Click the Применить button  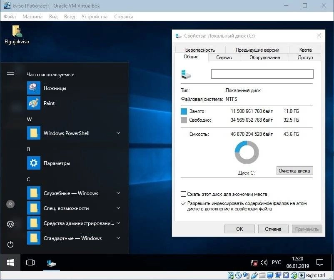[307, 229]
